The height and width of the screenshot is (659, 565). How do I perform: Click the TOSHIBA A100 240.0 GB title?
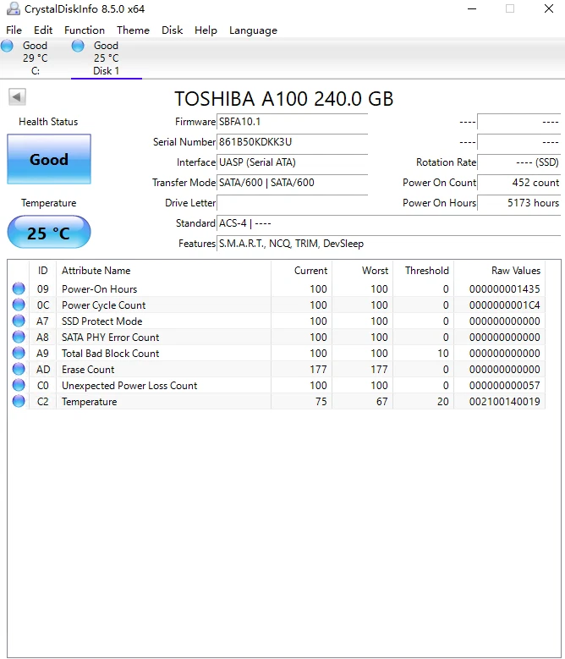[284, 99]
